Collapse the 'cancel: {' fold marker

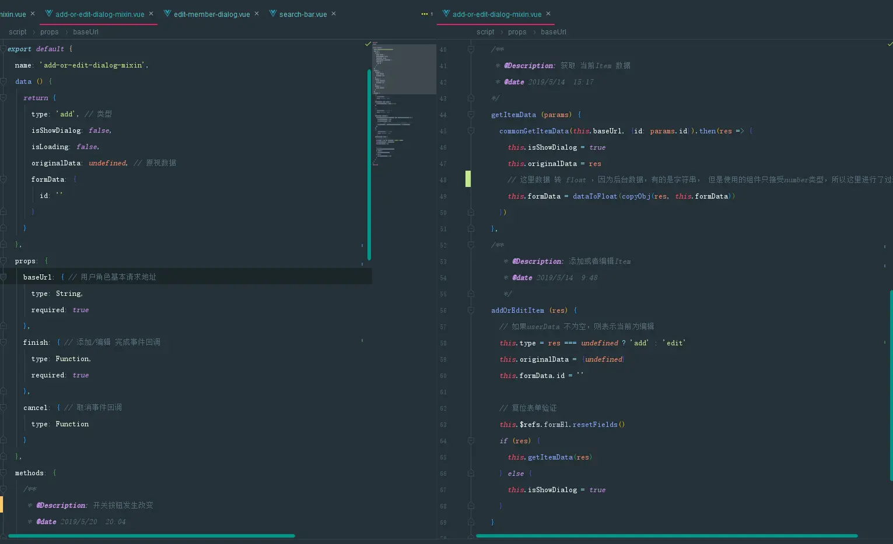point(3,408)
